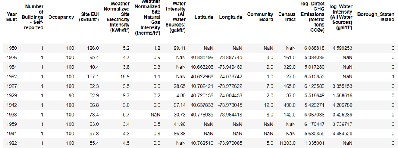398x148 pixels.
Task: Click year built cell 1992
Action: click(x=12, y=77)
